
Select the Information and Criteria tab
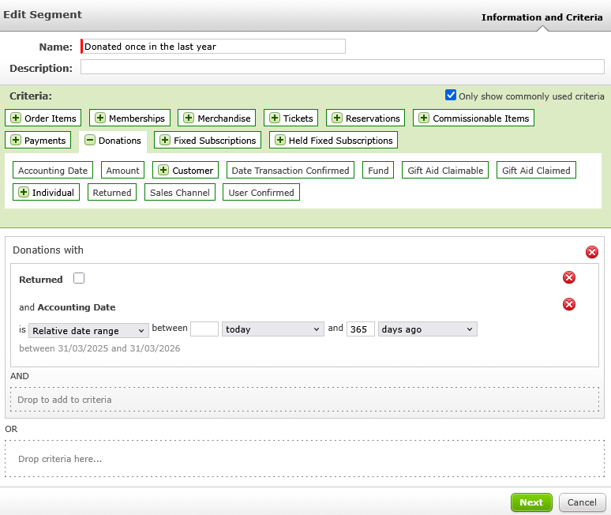(542, 17)
